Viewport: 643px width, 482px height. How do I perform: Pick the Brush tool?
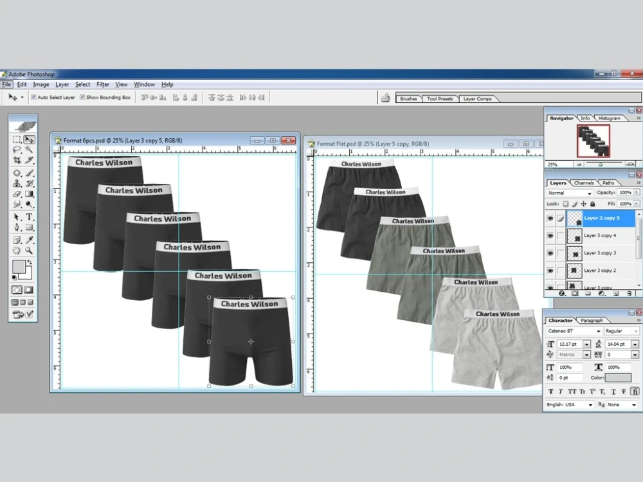point(29,173)
